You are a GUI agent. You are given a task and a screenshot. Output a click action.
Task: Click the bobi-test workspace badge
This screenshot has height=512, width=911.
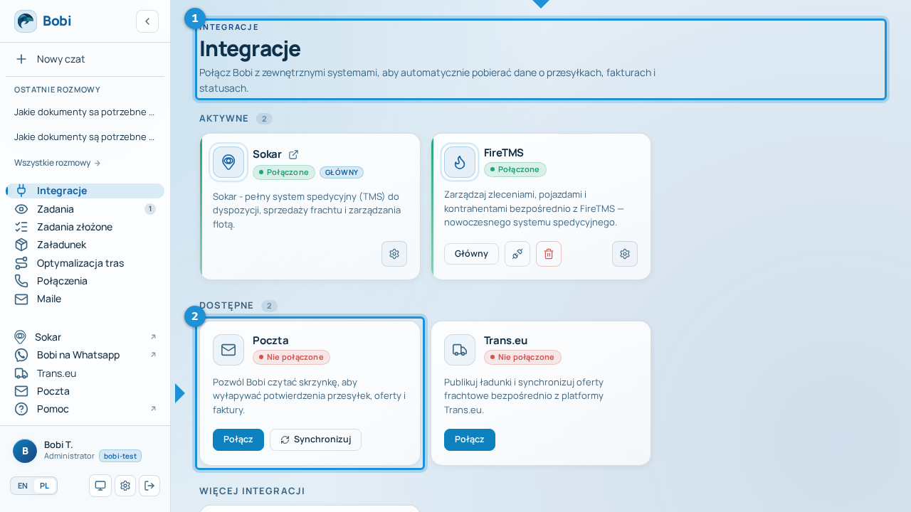(120, 456)
